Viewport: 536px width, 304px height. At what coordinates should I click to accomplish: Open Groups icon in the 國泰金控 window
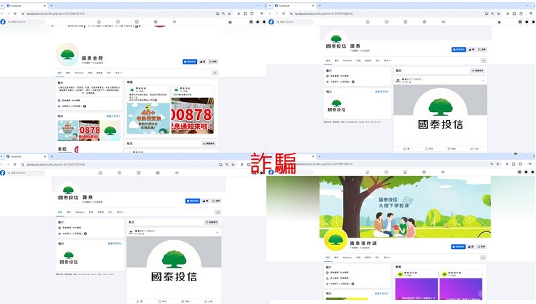click(x=155, y=21)
